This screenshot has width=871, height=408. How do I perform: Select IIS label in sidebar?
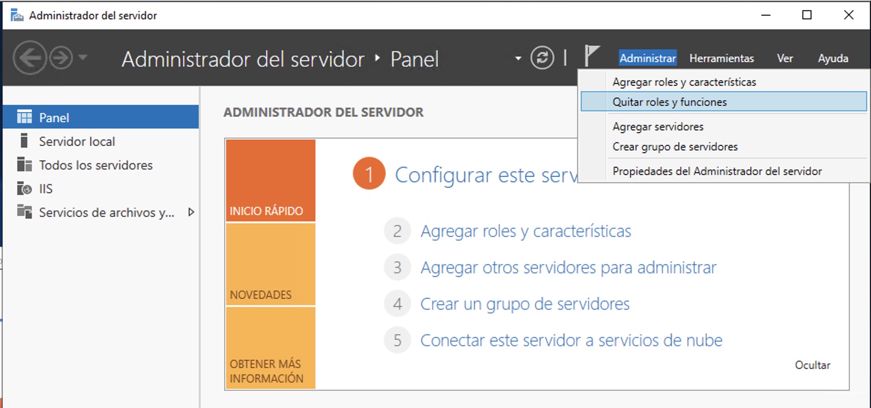click(x=46, y=189)
